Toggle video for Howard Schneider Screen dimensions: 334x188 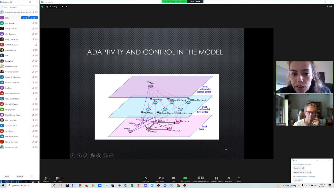click(x=36, y=83)
